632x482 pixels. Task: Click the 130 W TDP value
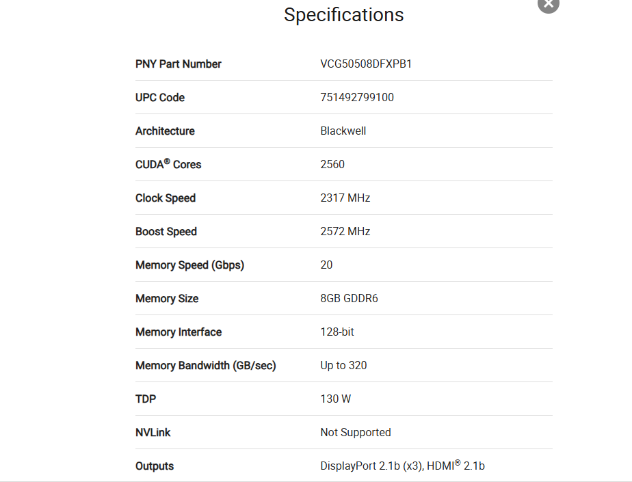[335, 399]
